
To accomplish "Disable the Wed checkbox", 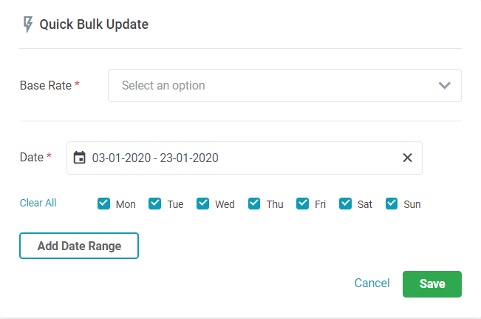I will [x=203, y=204].
